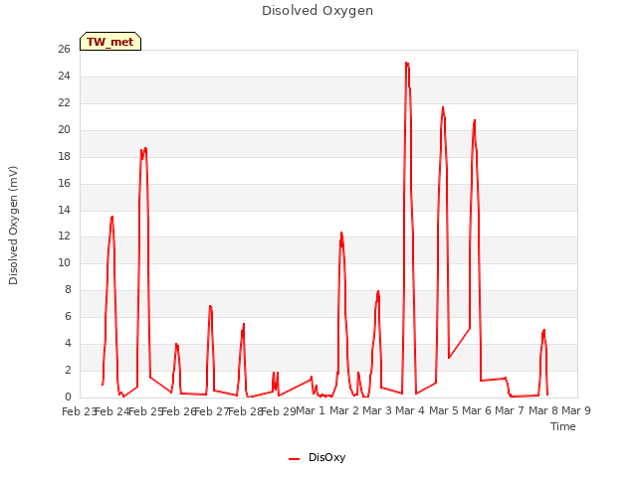Click the Mar 3 x-axis tick label
This screenshot has height=477, width=637.
tap(377, 410)
